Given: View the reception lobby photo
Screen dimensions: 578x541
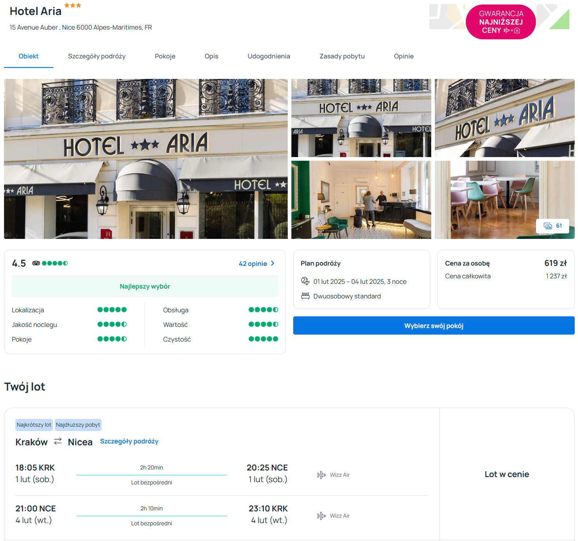Looking at the screenshot, I should point(361,200).
